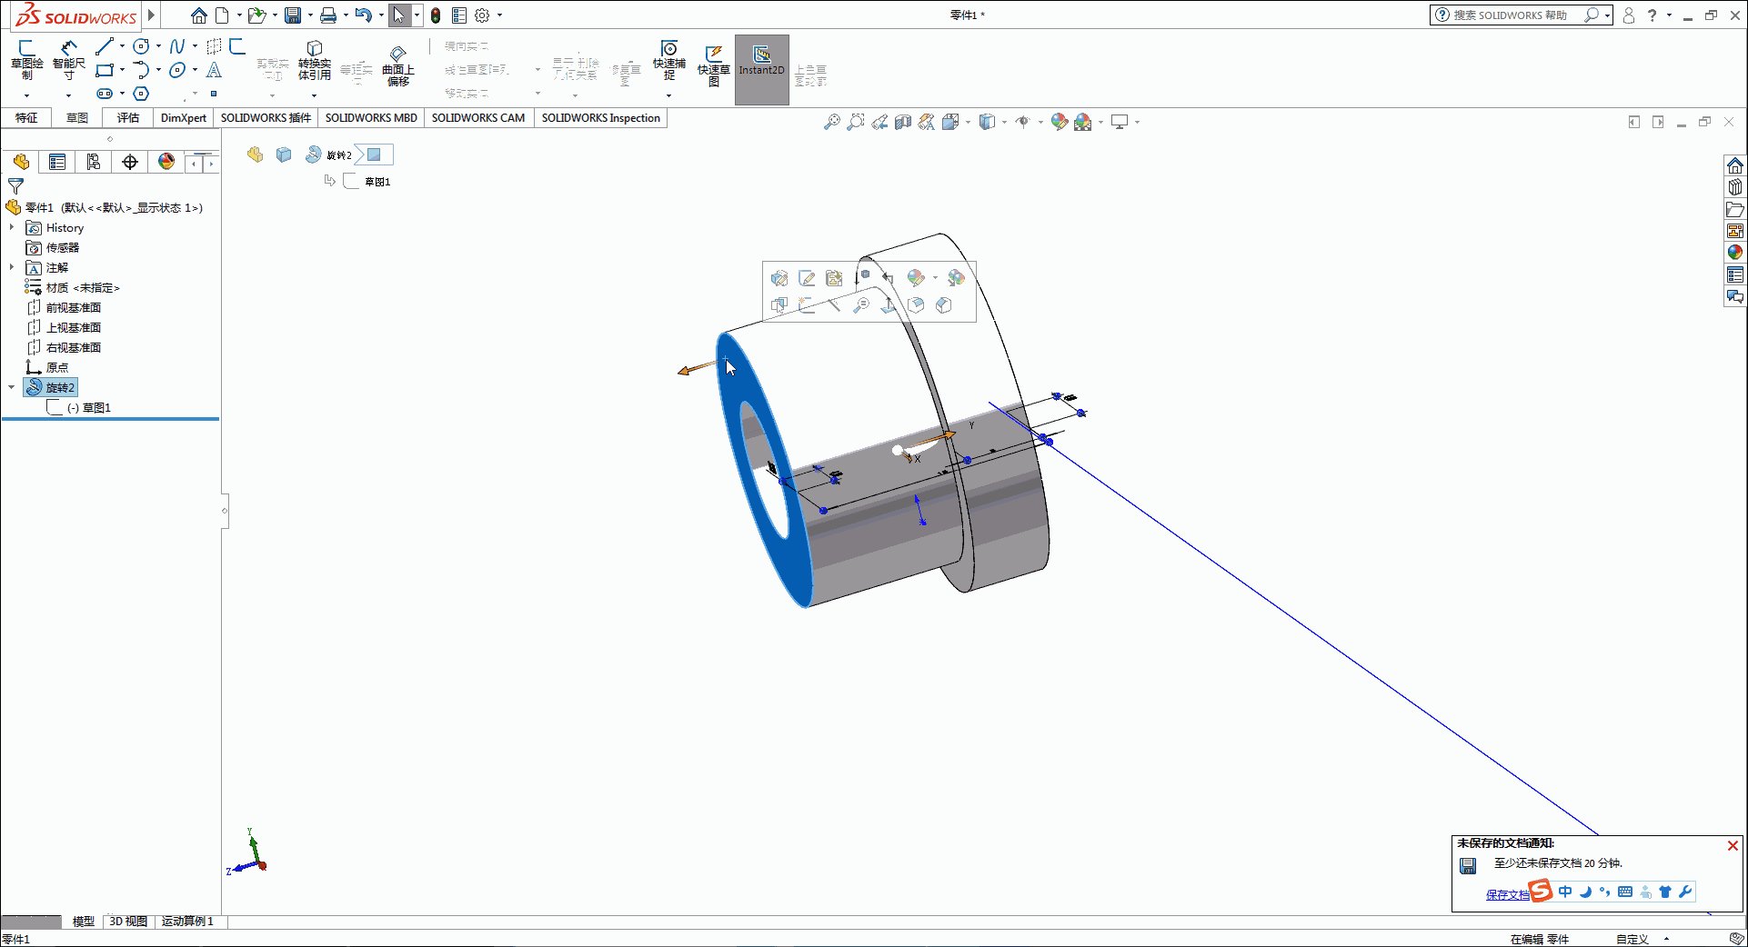
Task: Click the Print icon
Action: click(x=328, y=15)
